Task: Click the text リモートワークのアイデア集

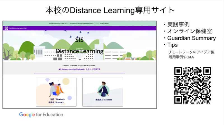Action: click(191, 52)
